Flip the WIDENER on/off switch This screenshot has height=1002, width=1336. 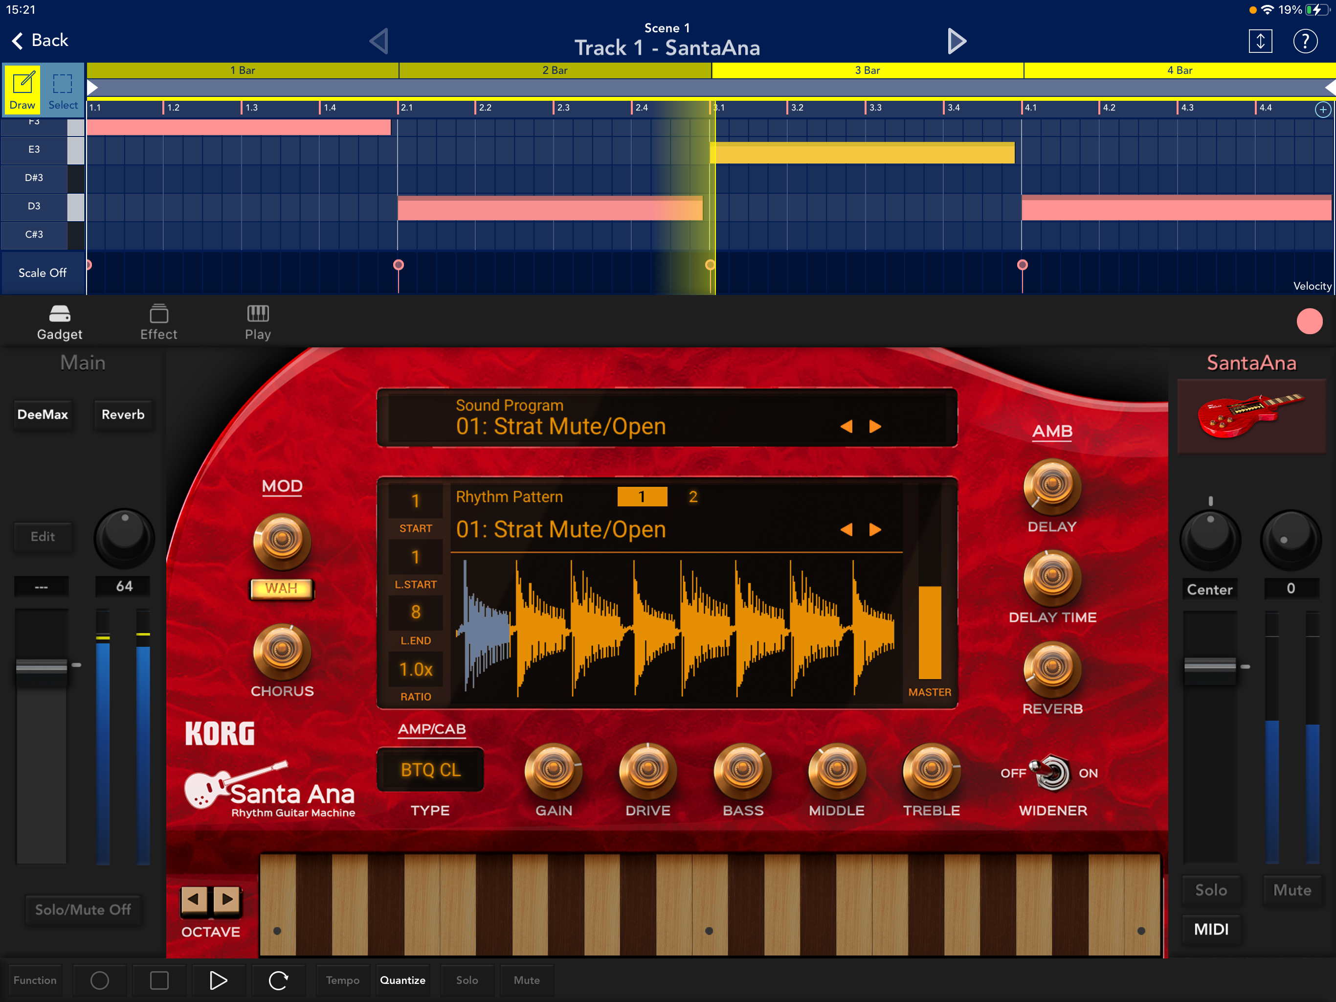click(1051, 773)
